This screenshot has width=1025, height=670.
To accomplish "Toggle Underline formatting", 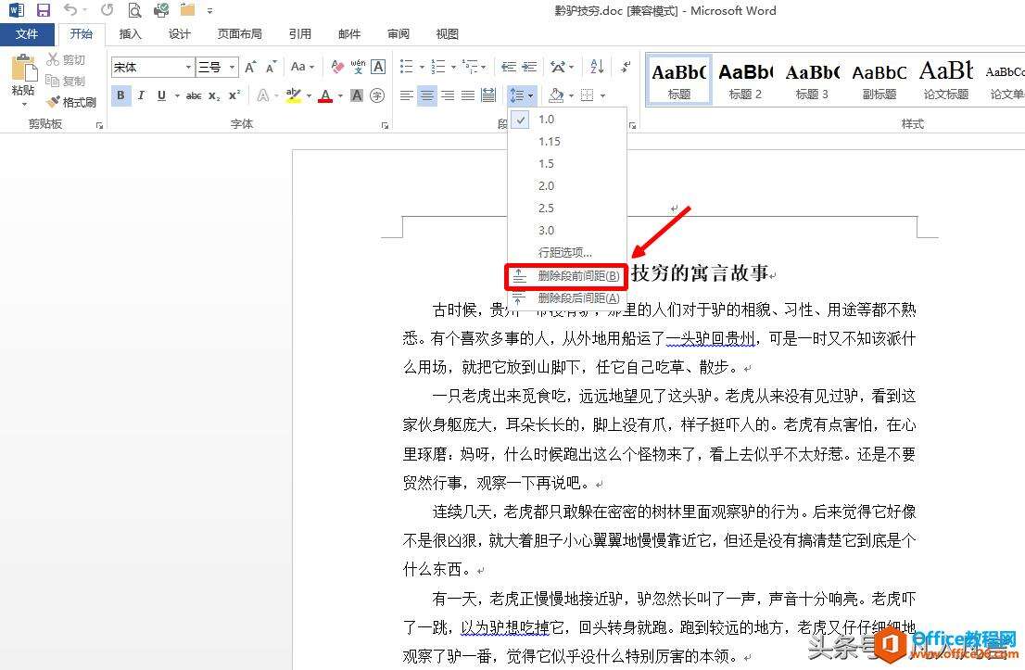I will click(x=161, y=96).
